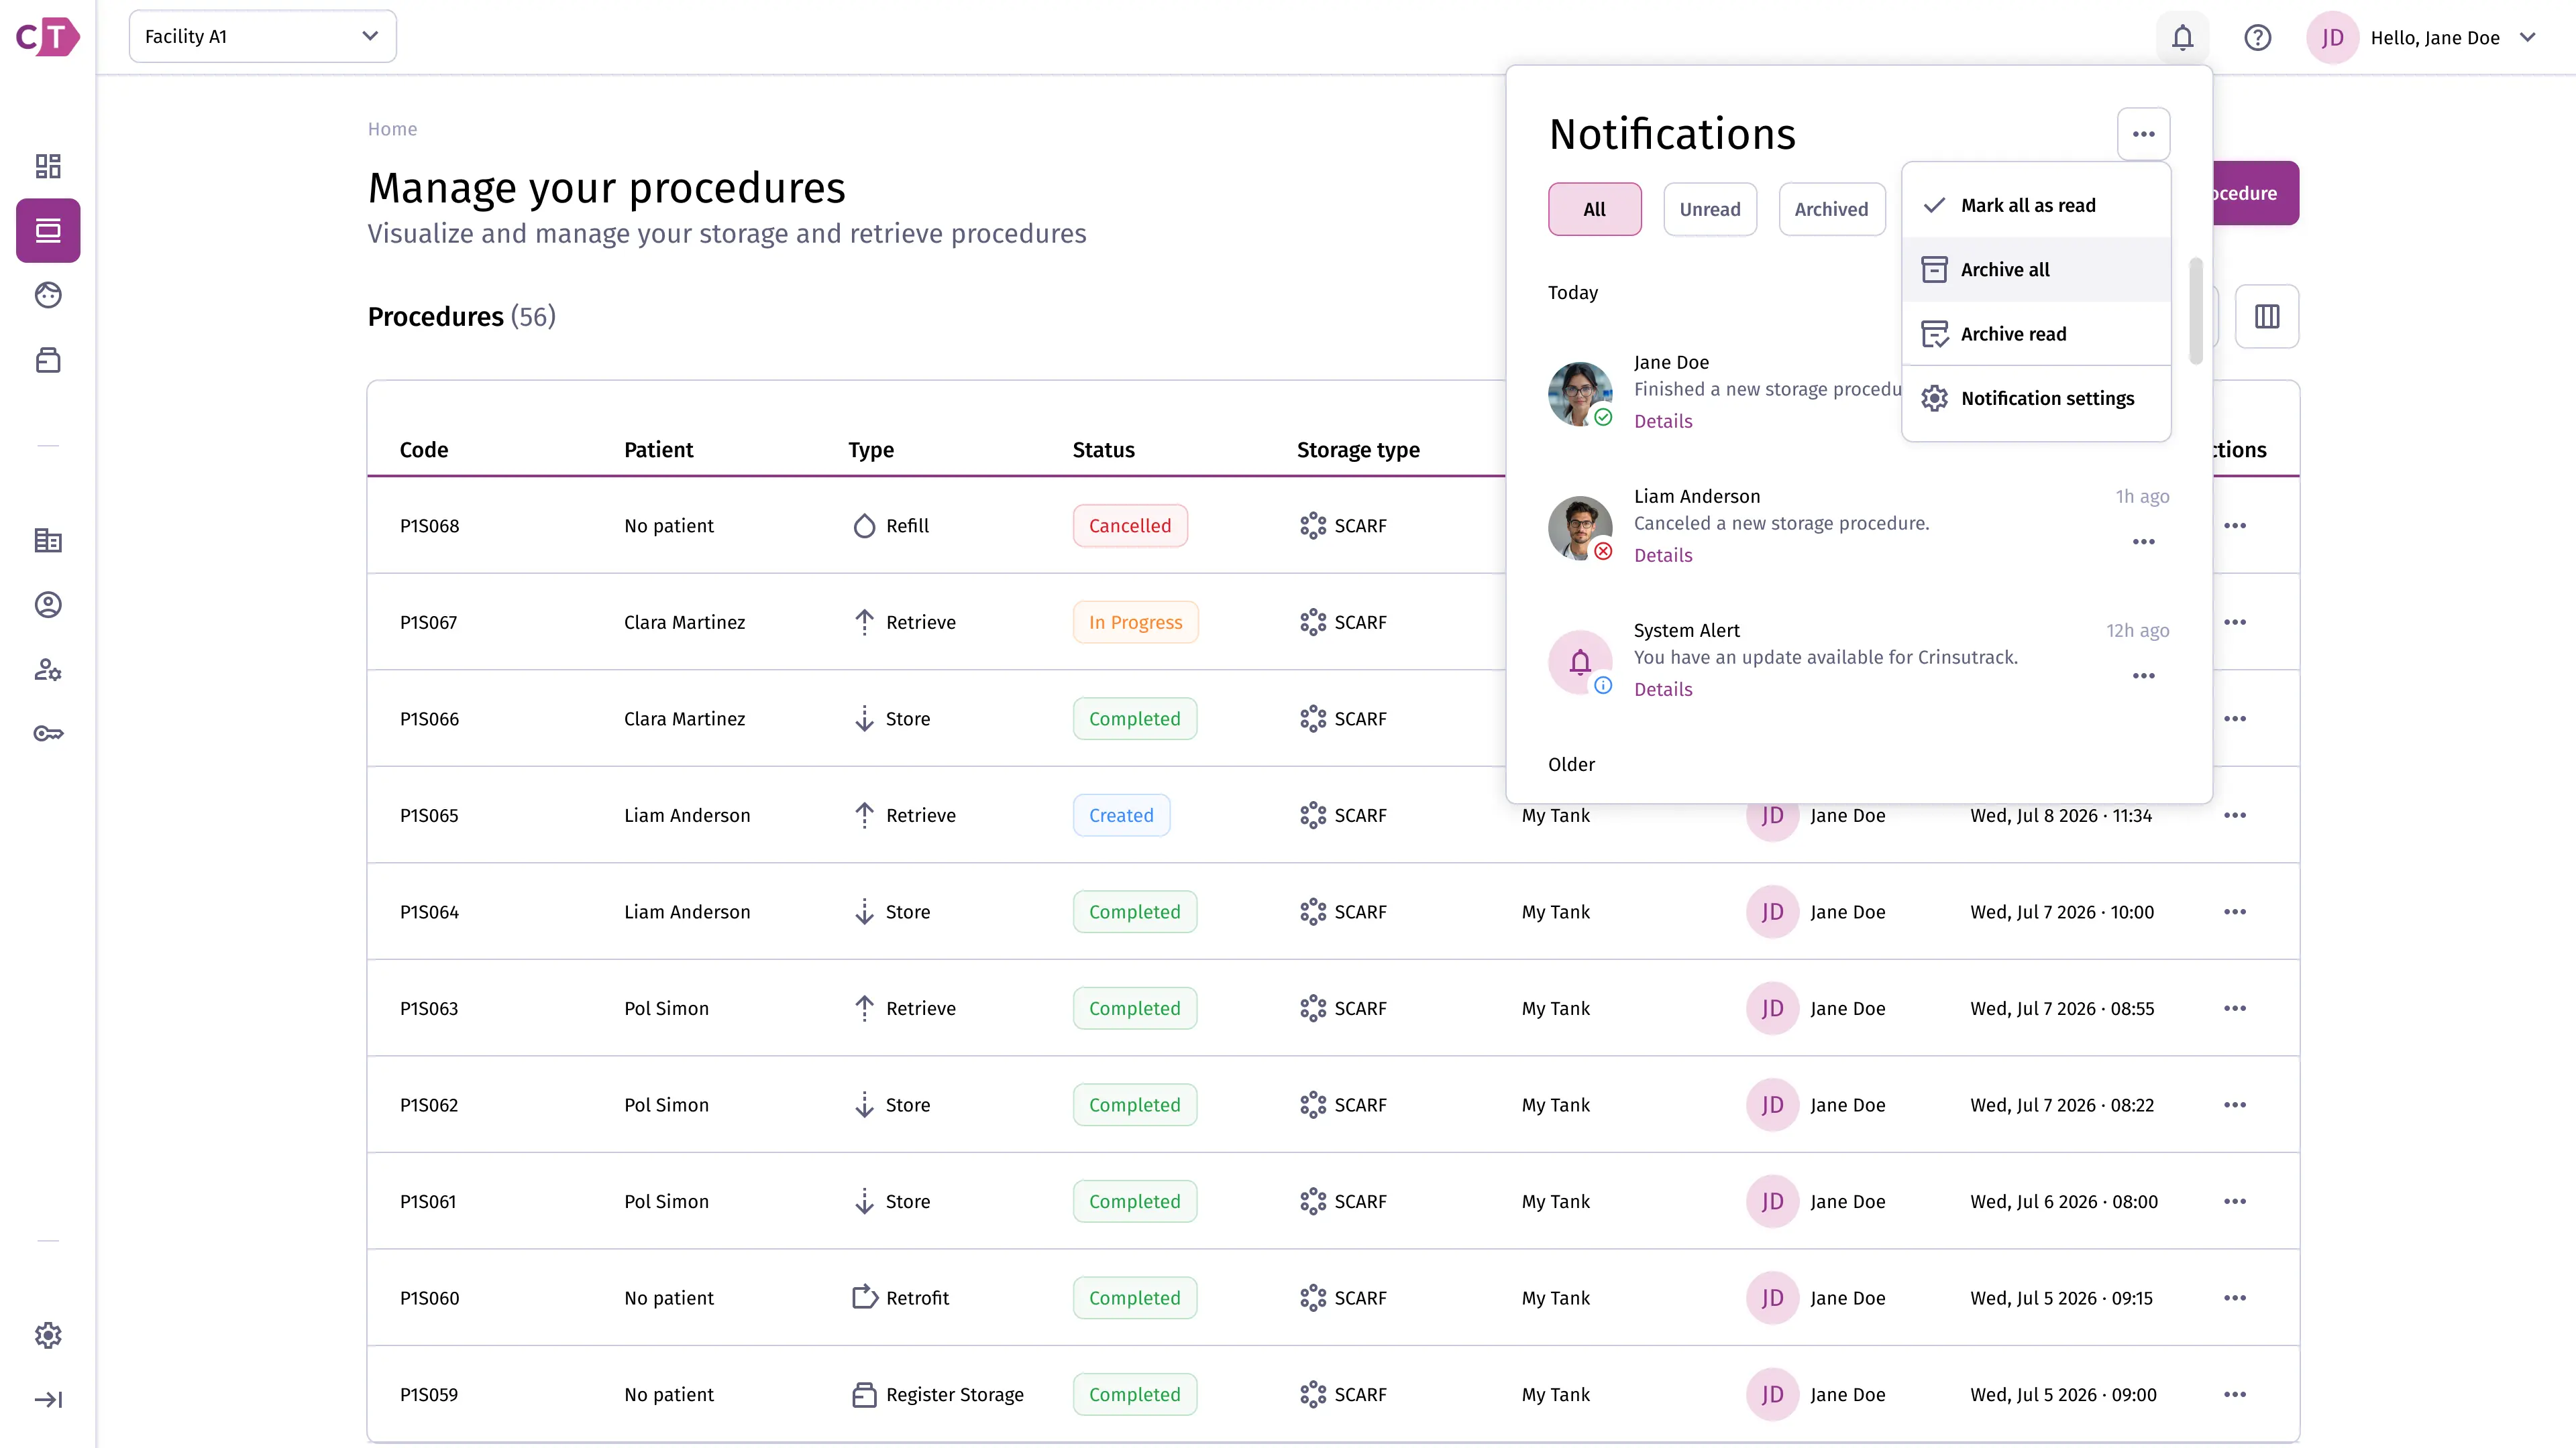Click the CT logo icon
Image resolution: width=2576 pixels, height=1448 pixels.
click(x=47, y=37)
